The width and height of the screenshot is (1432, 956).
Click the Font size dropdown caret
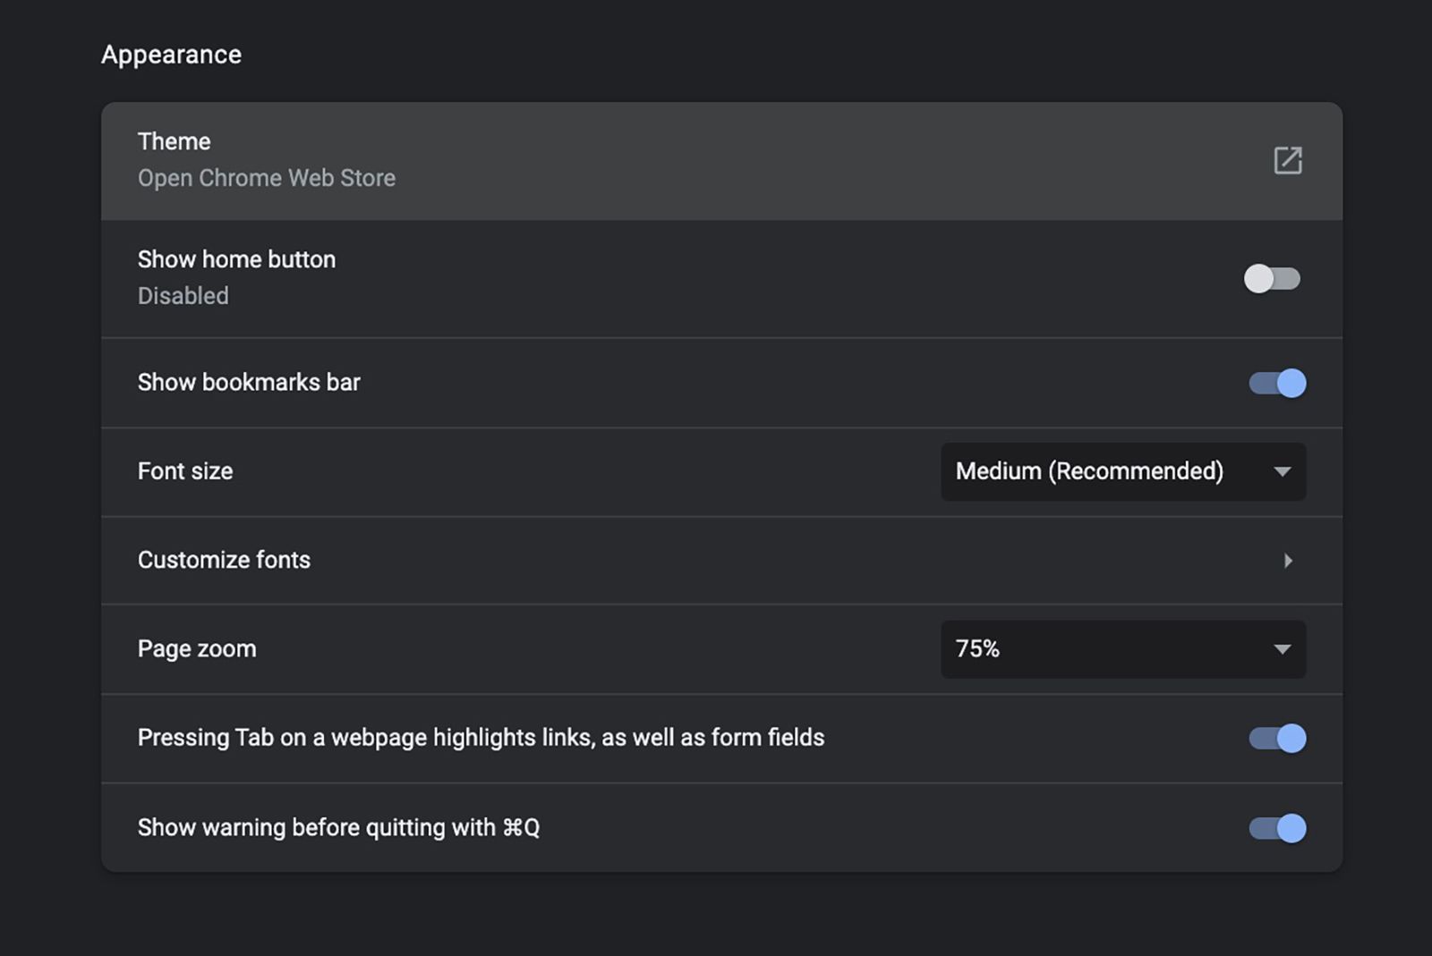1282,471
